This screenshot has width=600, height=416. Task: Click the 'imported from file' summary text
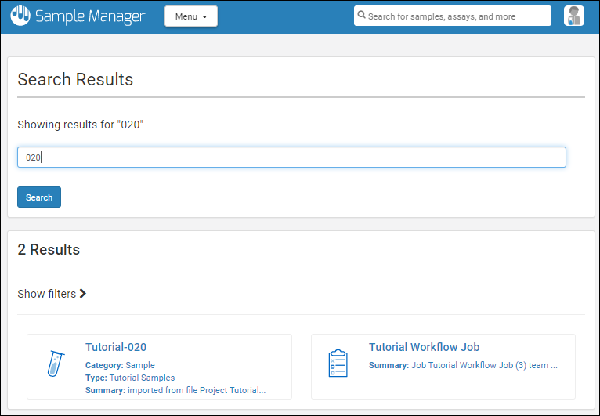tap(196, 390)
